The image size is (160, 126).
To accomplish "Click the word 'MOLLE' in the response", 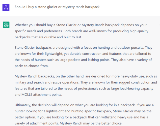I will [27, 94].
